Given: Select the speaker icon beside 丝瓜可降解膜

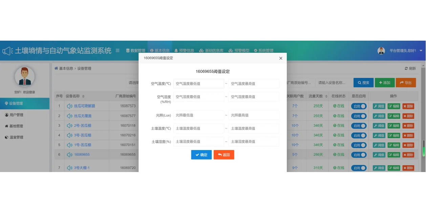Looking at the screenshot, I should pyautogui.click(x=70, y=106).
